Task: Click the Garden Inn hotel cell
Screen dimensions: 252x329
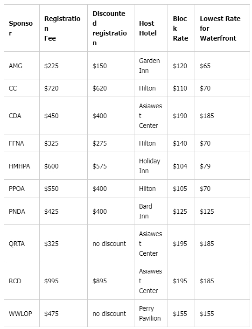Action: (x=151, y=65)
